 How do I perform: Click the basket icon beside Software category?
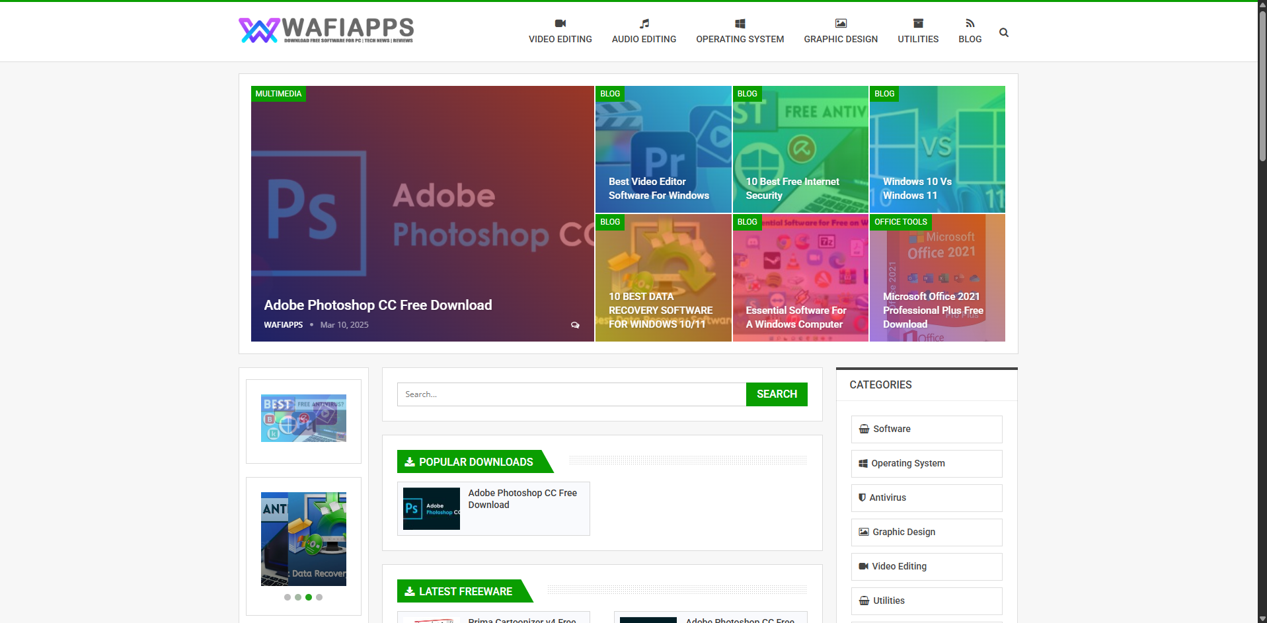click(864, 429)
